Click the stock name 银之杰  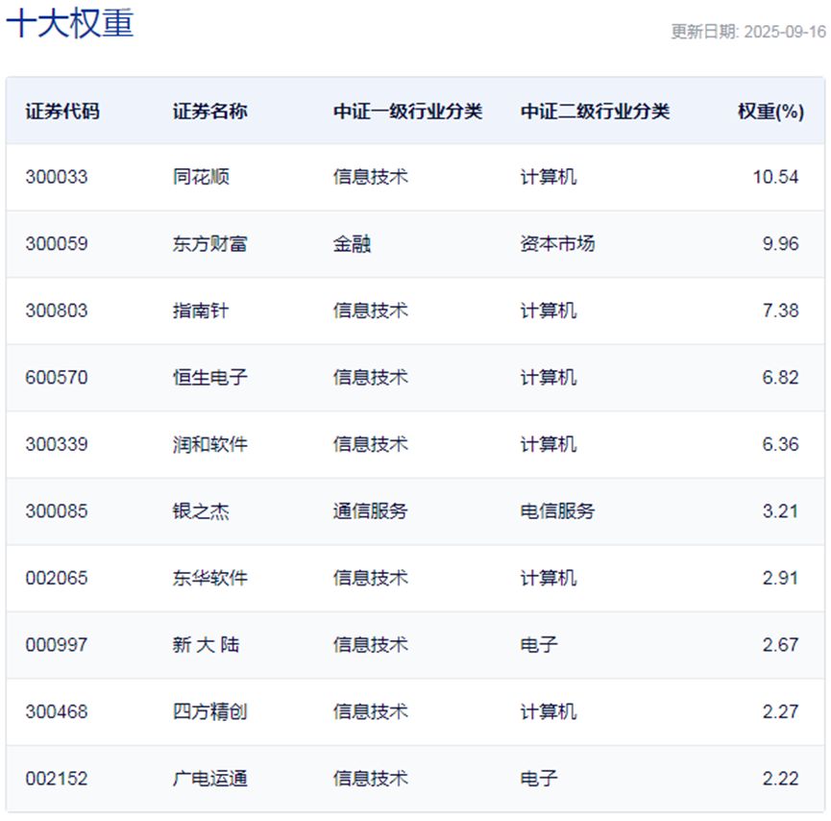(201, 510)
